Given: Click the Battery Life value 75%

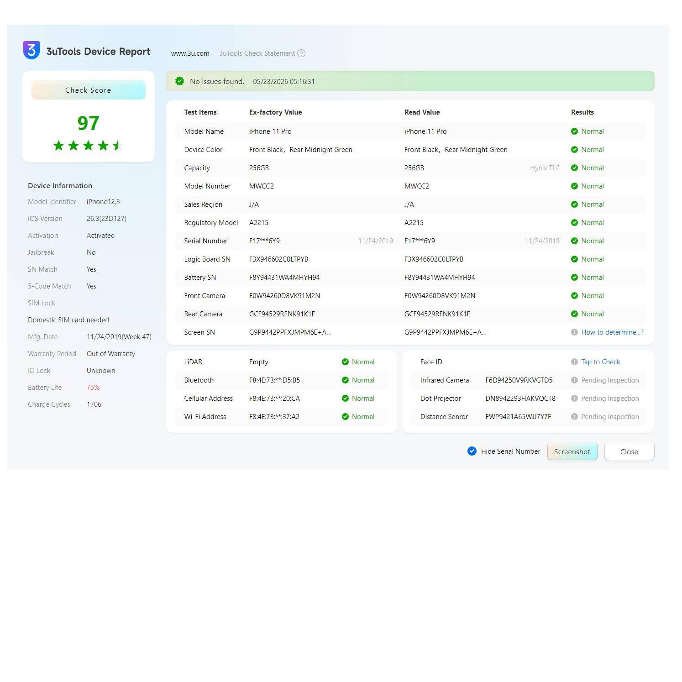Looking at the screenshot, I should point(93,388).
